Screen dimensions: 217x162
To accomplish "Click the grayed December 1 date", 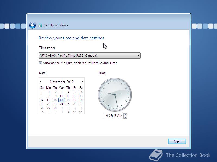I will click(62, 108).
